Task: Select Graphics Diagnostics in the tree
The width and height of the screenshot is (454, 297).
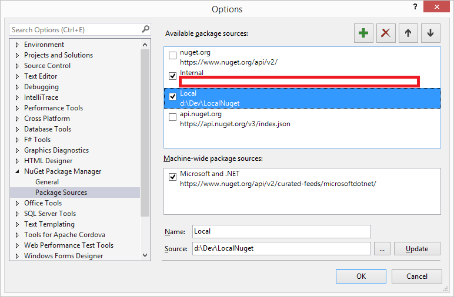Action: pyautogui.click(x=56, y=150)
